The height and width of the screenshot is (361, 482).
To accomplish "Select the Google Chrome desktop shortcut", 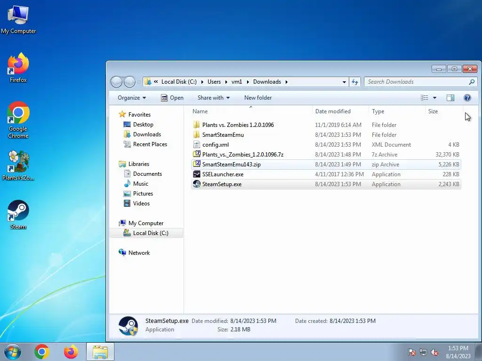I will [18, 120].
